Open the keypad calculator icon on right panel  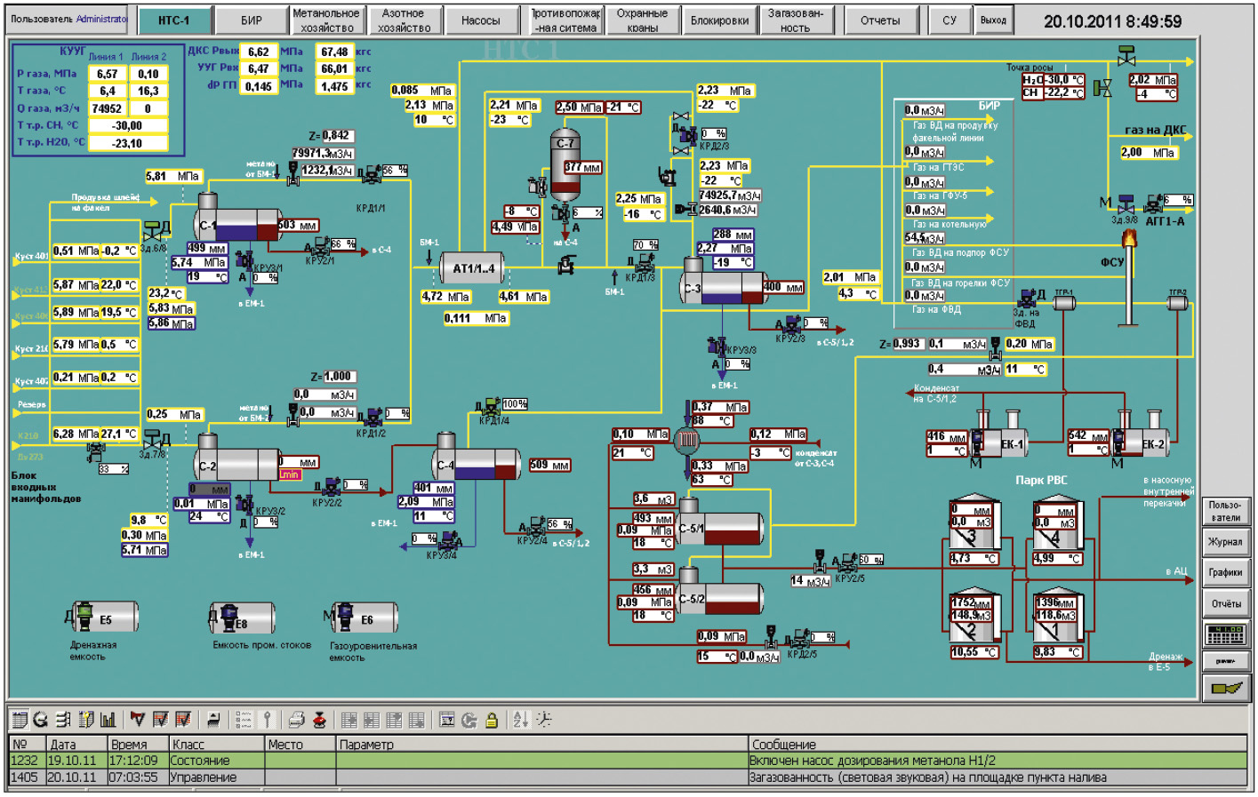click(x=1225, y=634)
